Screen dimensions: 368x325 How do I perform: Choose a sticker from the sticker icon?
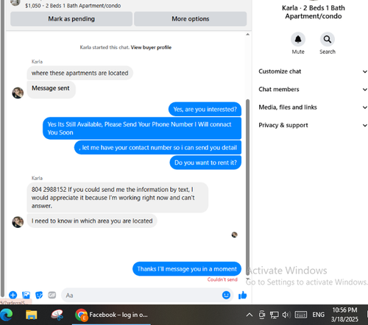pyautogui.click(x=39, y=295)
